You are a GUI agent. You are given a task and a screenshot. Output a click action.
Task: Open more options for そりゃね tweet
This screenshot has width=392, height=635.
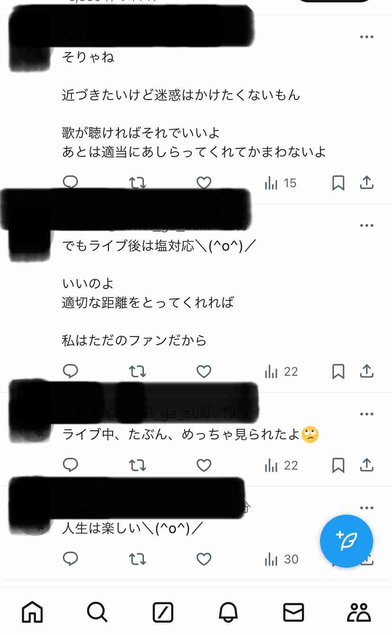click(367, 37)
